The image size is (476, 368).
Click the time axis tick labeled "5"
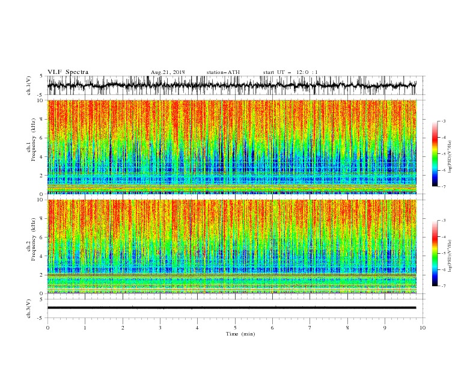click(235, 328)
